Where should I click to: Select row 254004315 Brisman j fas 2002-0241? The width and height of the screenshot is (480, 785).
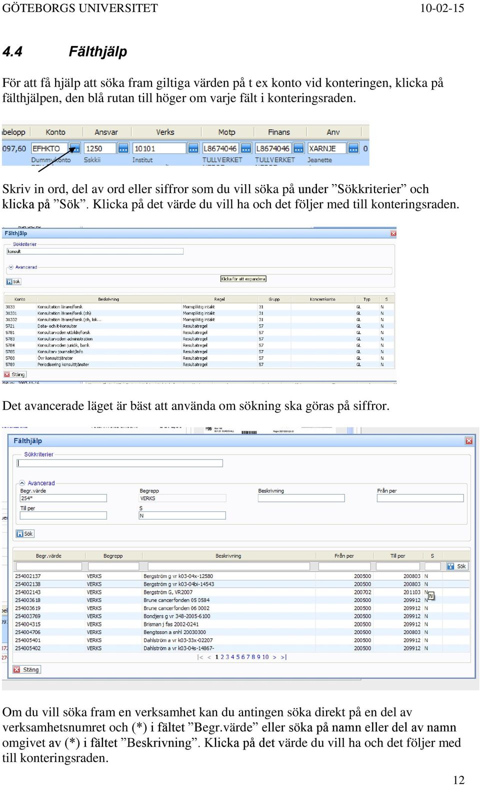pos(241,624)
